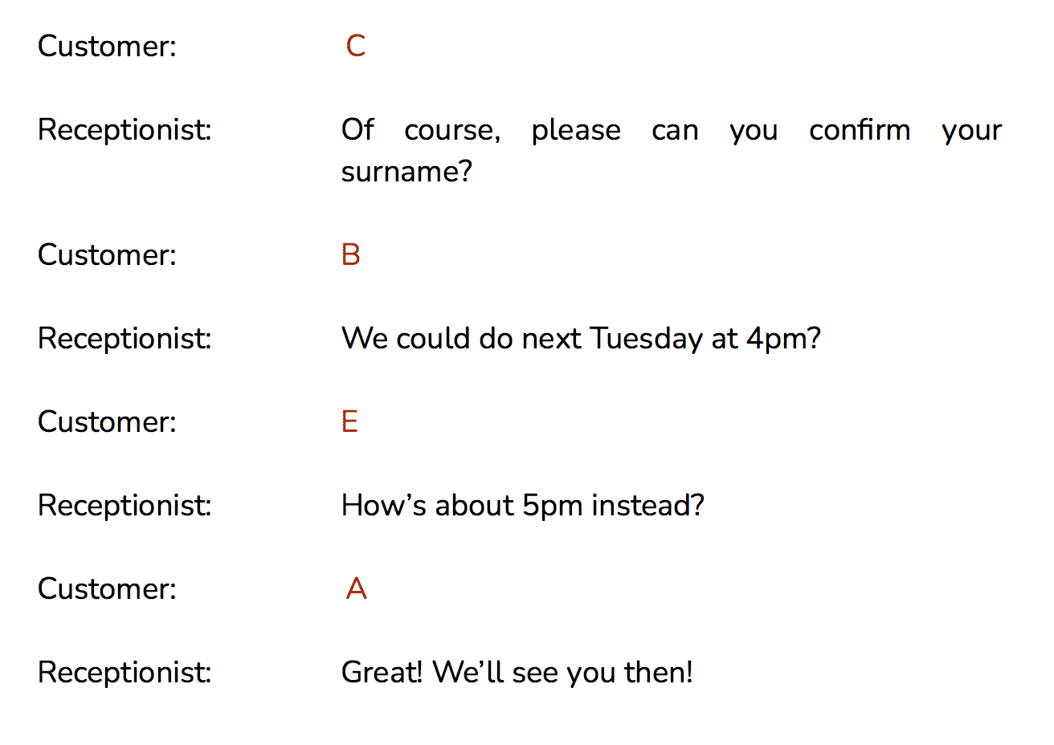The width and height of the screenshot is (1054, 745).
Task: Click the last Receptionist label
Action: (125, 673)
